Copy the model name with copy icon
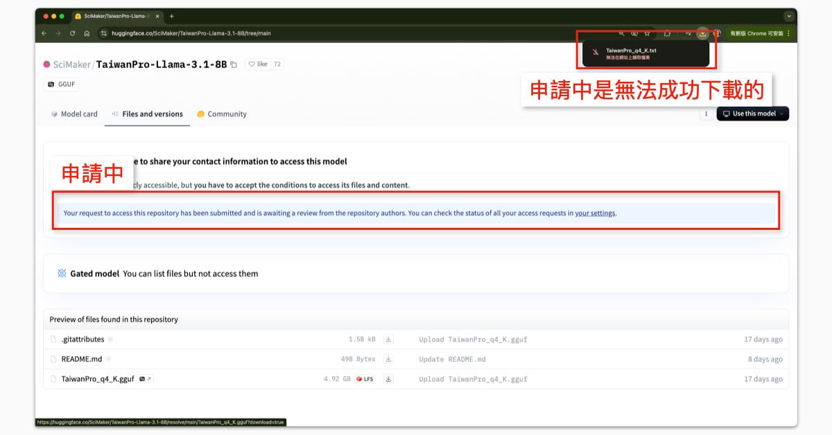The image size is (832, 435). [x=234, y=64]
